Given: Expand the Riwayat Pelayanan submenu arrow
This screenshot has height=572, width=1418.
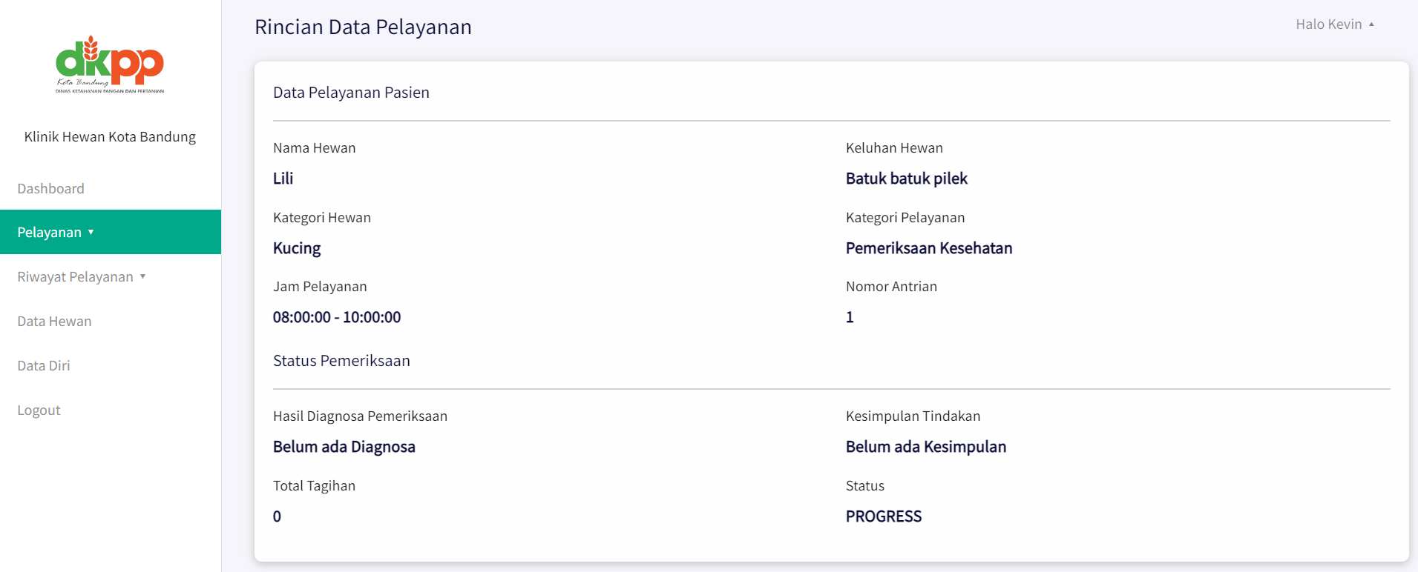Looking at the screenshot, I should click(142, 276).
